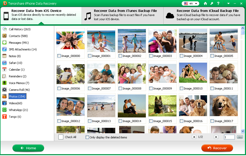This screenshot has width=246, height=156.
Task: Expand the title bar dropdown arrow menu
Action: point(228,3)
